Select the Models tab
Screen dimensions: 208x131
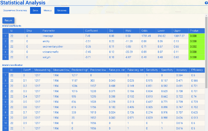tap(48, 11)
